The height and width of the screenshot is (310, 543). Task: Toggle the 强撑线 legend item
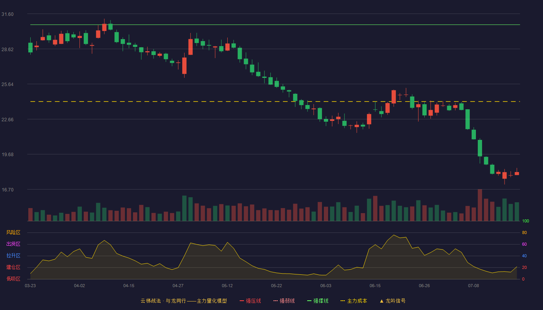point(318,301)
